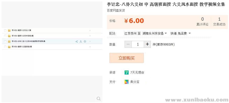Increase quantity with the plus button
The width and height of the screenshot is (229, 103).
point(148,45)
